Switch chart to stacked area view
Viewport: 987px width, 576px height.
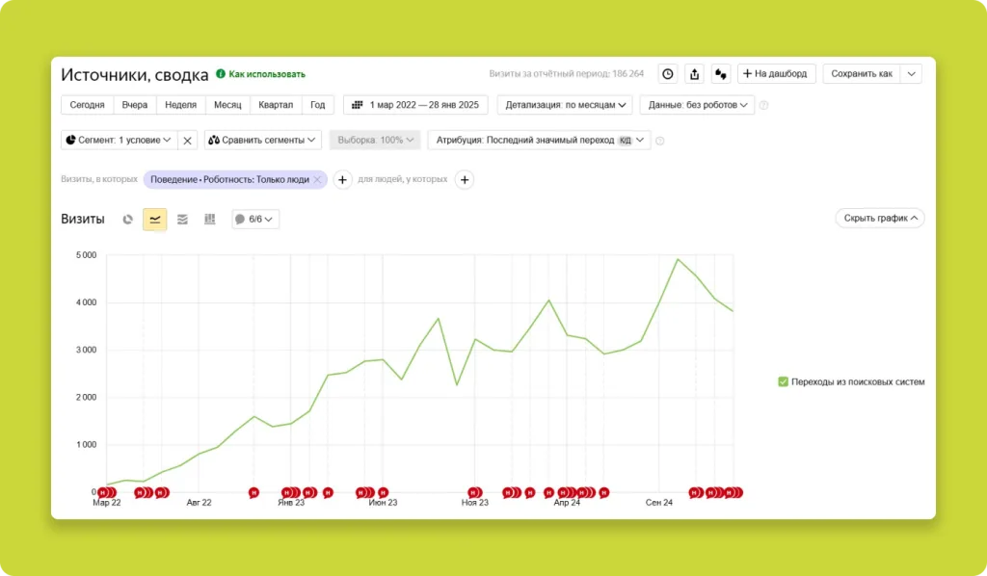coord(182,220)
